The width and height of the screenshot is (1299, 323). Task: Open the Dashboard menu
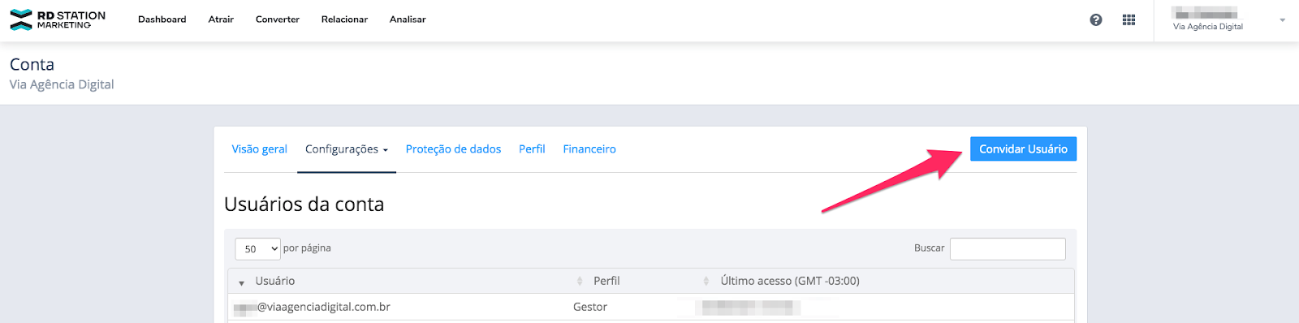pyautogui.click(x=162, y=19)
